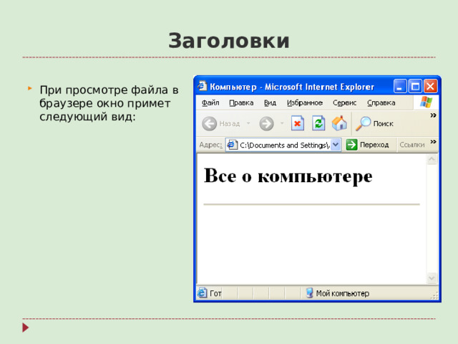Minimize the Internet Explorer window
Viewport: 458px width, 344px height.
tap(400, 86)
